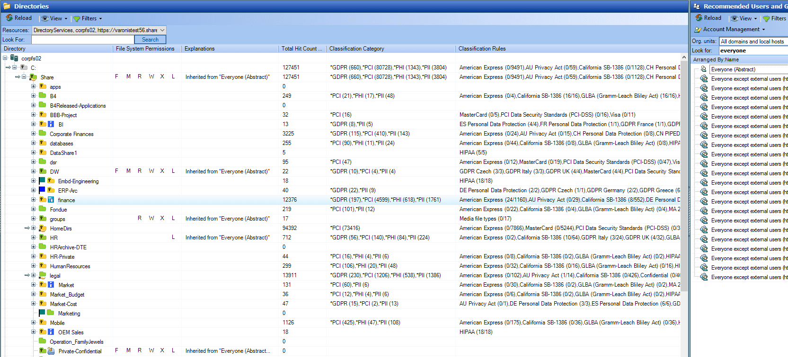
Task: Open Filters menu in Directories toolbar
Action: (x=88, y=18)
